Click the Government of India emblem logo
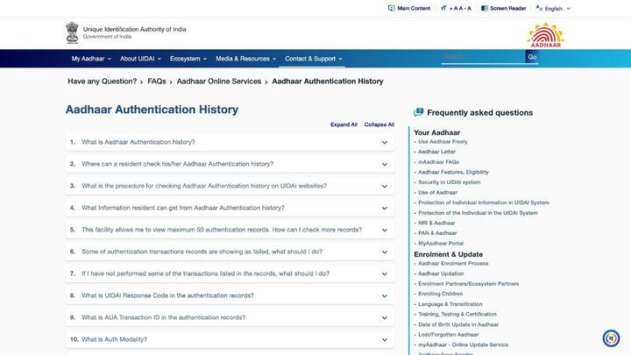This screenshot has width=631, height=355. coord(73,32)
